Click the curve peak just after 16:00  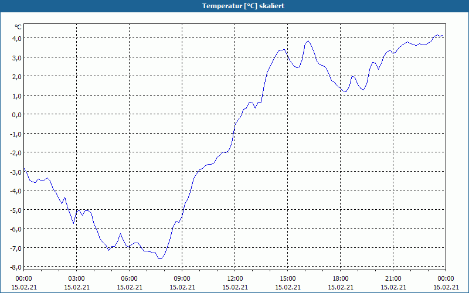point(308,41)
